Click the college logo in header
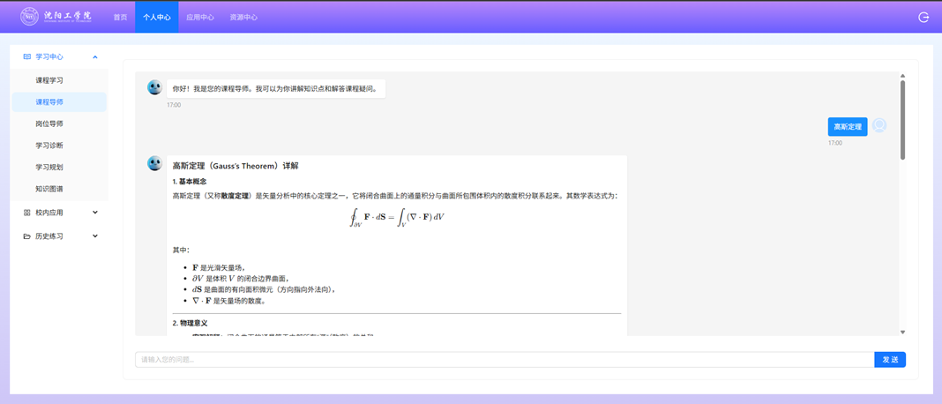The width and height of the screenshot is (942, 404). [x=56, y=17]
